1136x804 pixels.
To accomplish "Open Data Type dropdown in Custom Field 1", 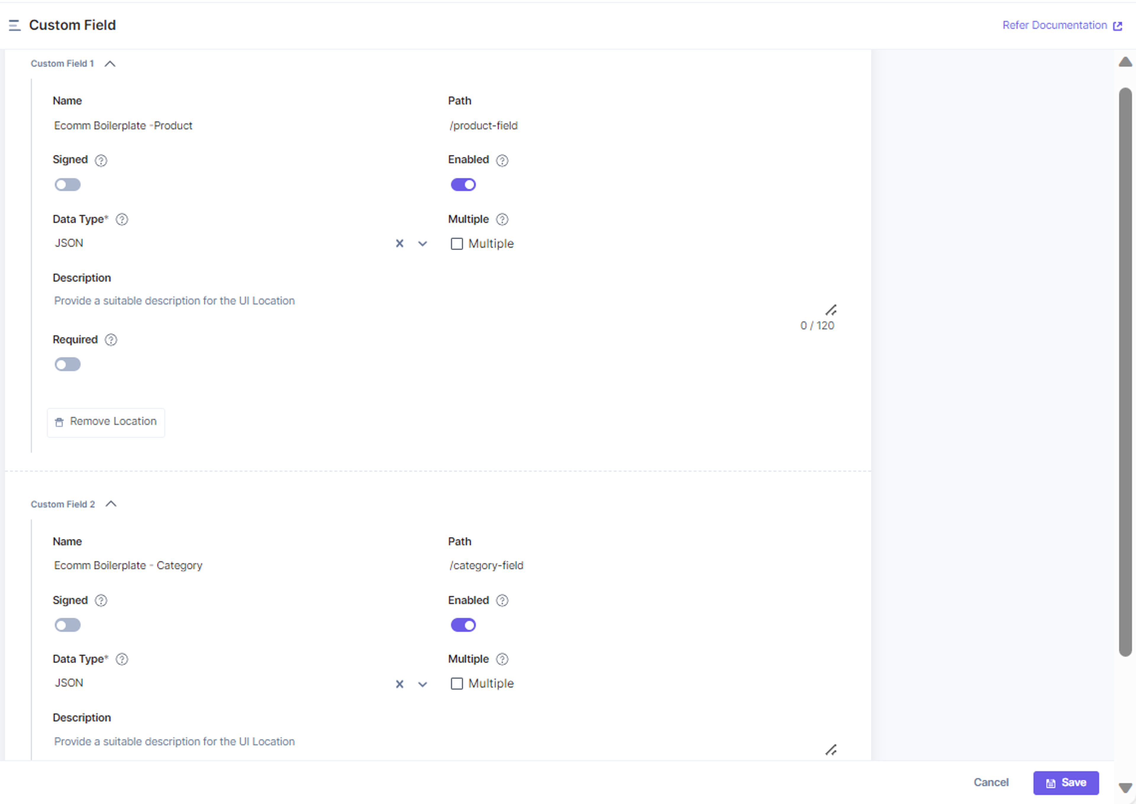I will click(422, 244).
